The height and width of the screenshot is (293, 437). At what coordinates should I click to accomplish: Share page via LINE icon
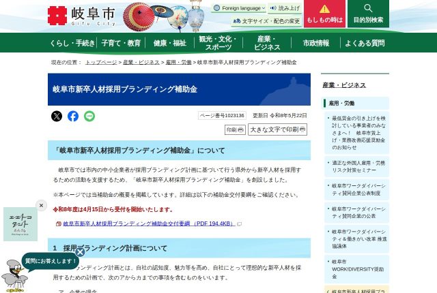tap(89, 117)
